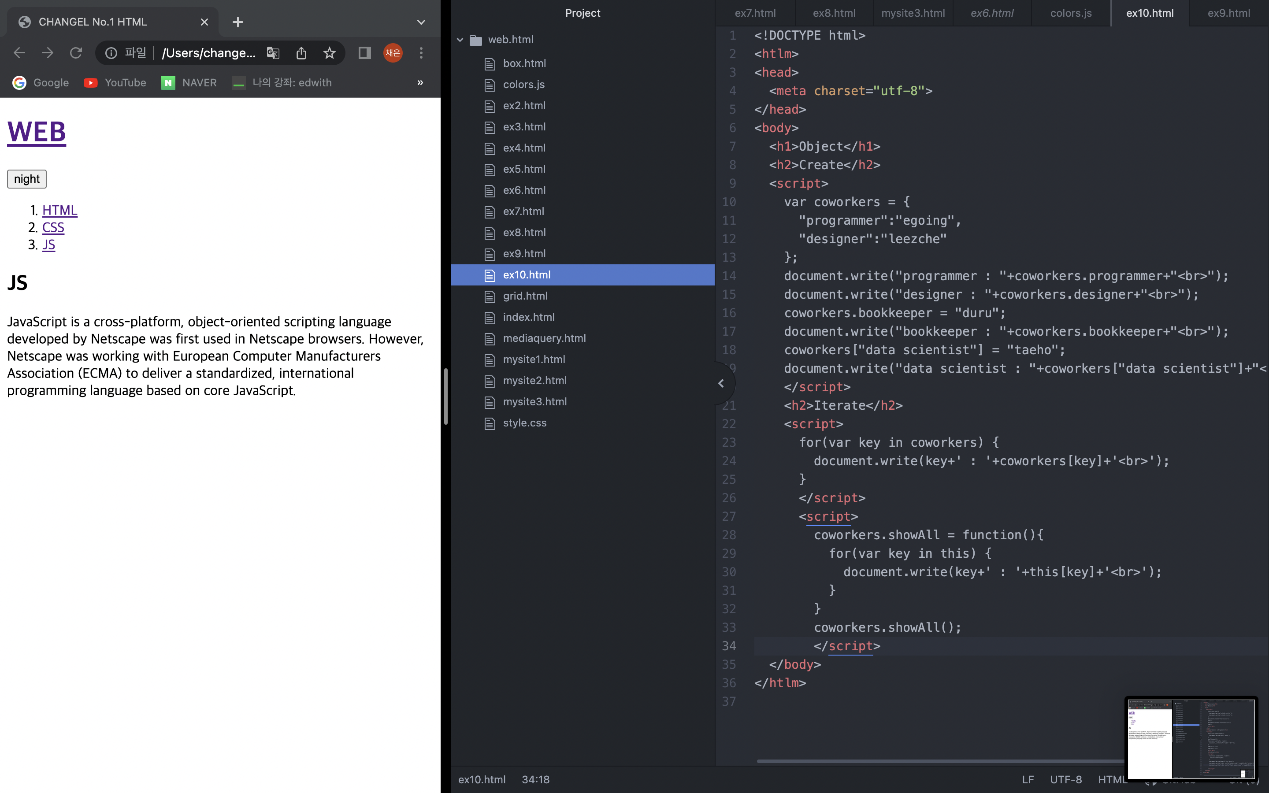The width and height of the screenshot is (1269, 793).
Task: Open the NAVER bookmark
Action: 189,82
